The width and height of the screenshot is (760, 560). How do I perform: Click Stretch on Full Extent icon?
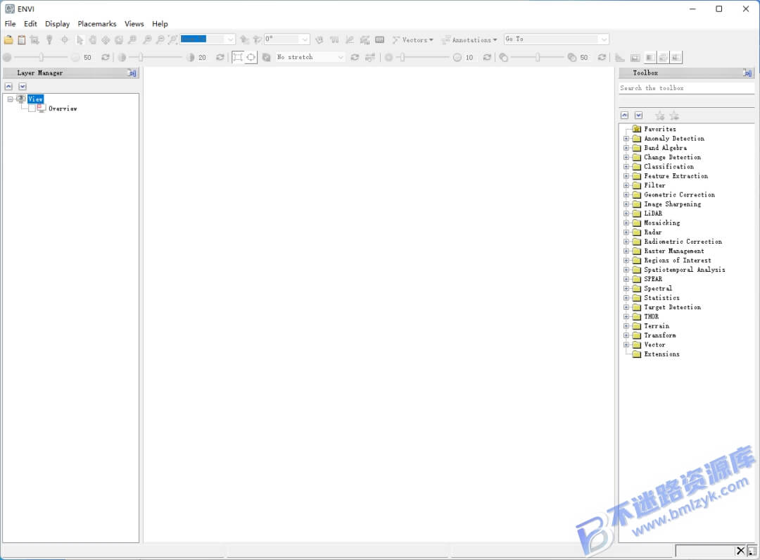pos(251,57)
